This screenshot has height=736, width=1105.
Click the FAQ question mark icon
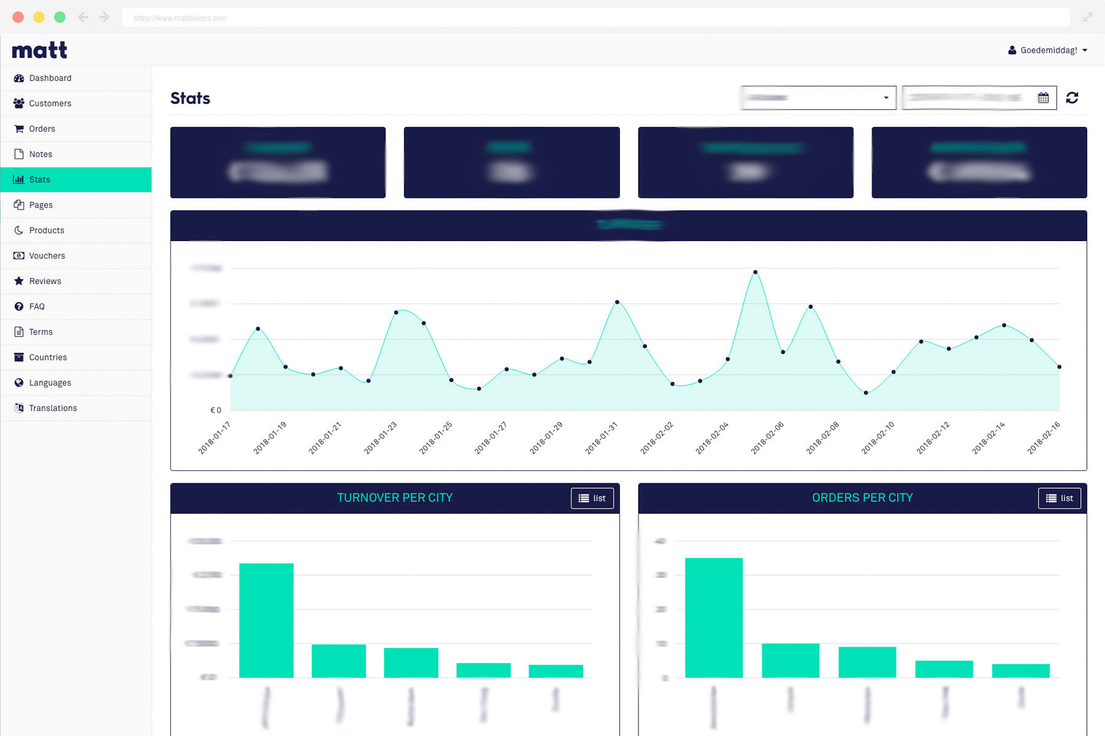pyautogui.click(x=19, y=306)
